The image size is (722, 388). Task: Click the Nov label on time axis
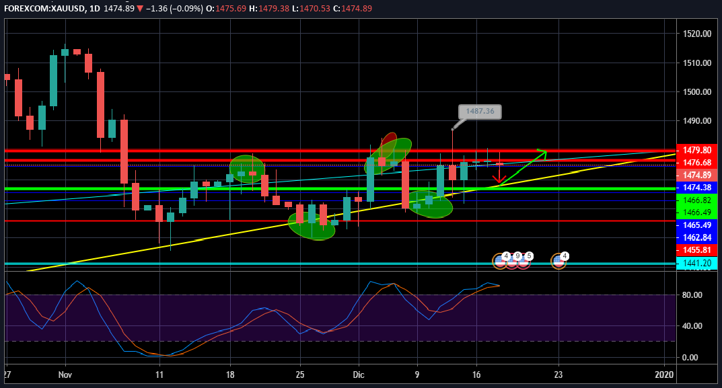[x=65, y=374]
